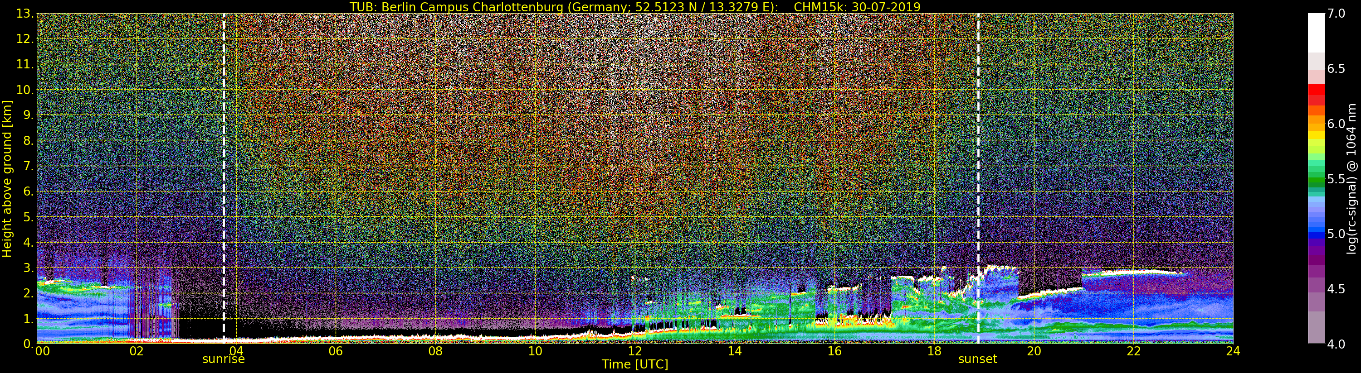Image resolution: width=1361 pixels, height=373 pixels.
Task: Click the '22' time tick label
Action: click(1133, 351)
